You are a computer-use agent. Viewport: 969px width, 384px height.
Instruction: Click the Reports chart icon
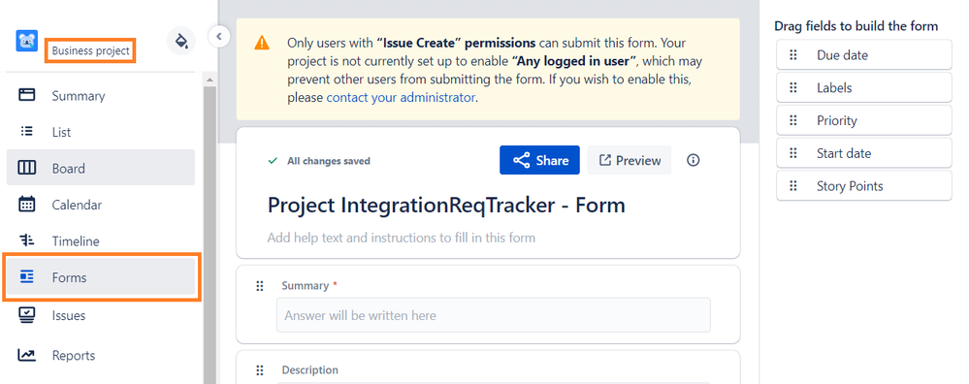pos(26,355)
